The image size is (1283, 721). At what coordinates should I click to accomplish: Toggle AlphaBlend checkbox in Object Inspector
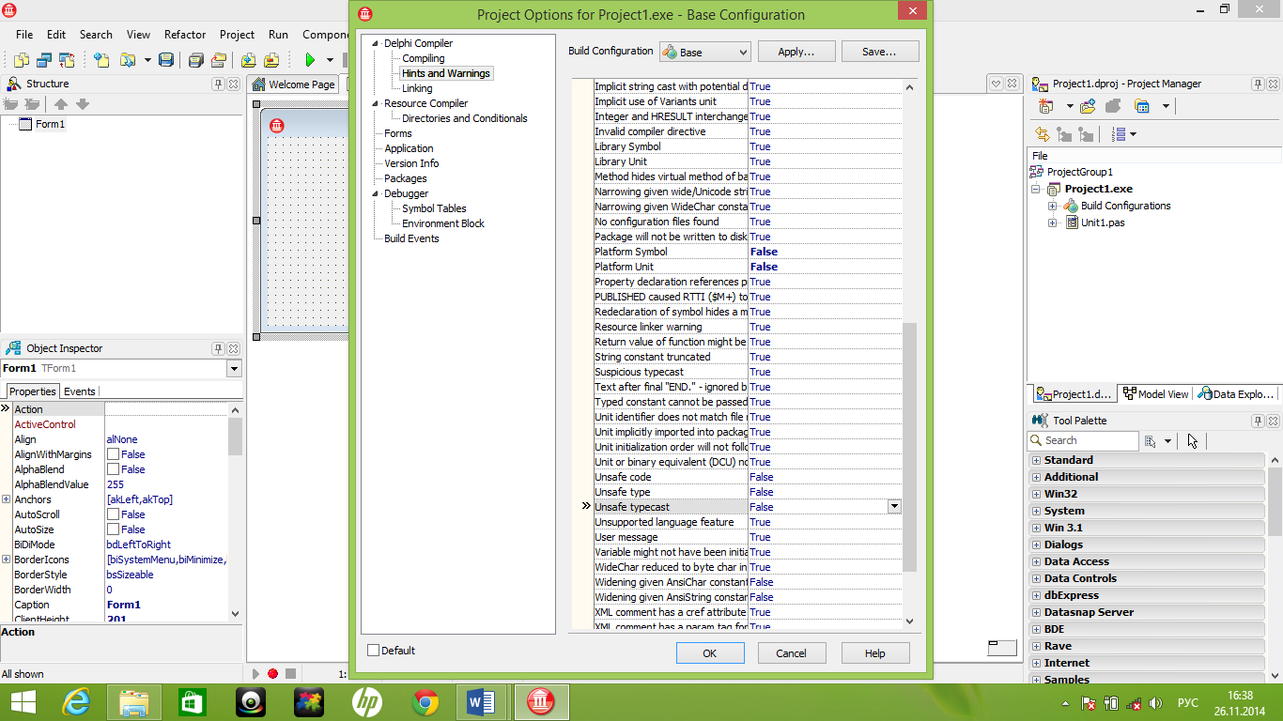point(113,469)
